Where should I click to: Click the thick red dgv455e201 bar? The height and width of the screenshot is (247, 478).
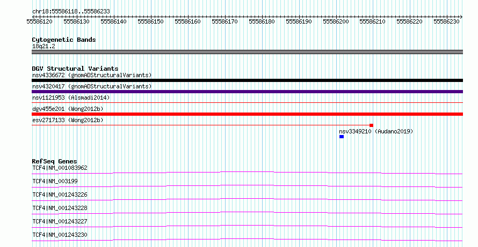point(247,114)
